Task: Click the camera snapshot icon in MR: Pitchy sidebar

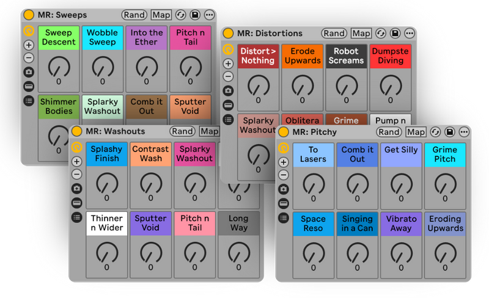Action: (283, 189)
